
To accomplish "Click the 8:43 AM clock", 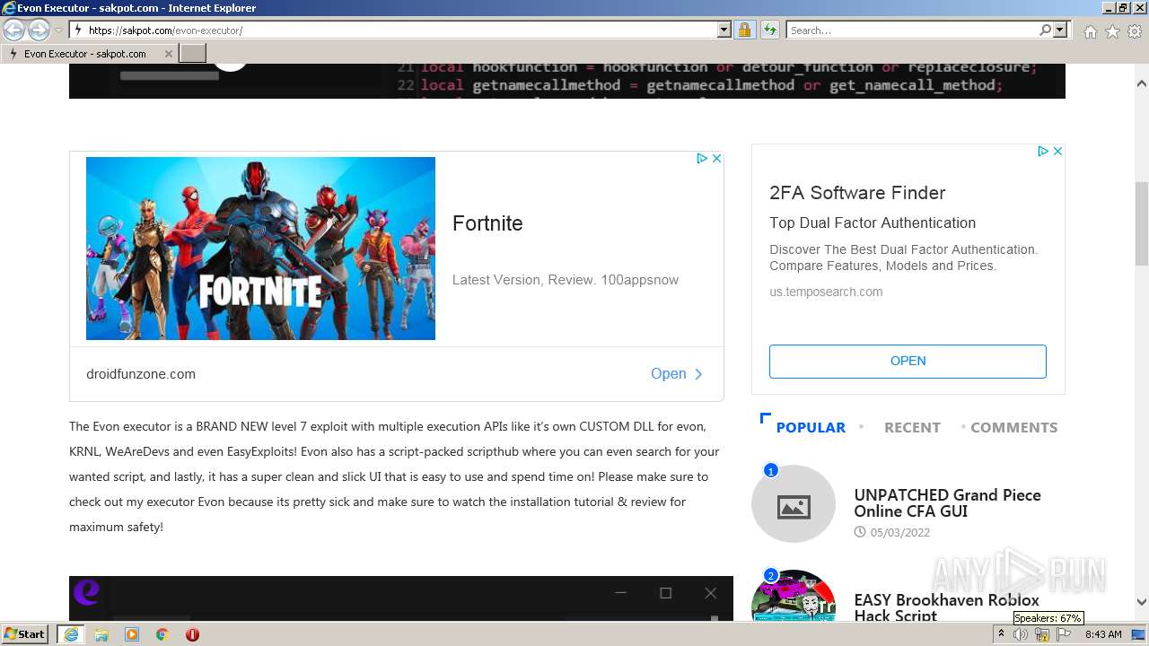I will coord(1103,634).
